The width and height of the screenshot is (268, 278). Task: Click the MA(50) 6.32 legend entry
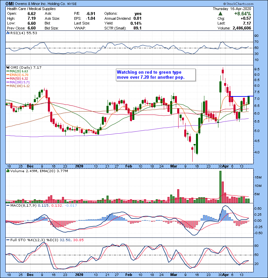(x=17, y=78)
